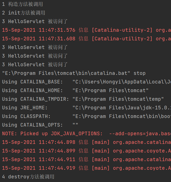Click the log entry timestamped 11:47:31.576

[x=39, y=30]
